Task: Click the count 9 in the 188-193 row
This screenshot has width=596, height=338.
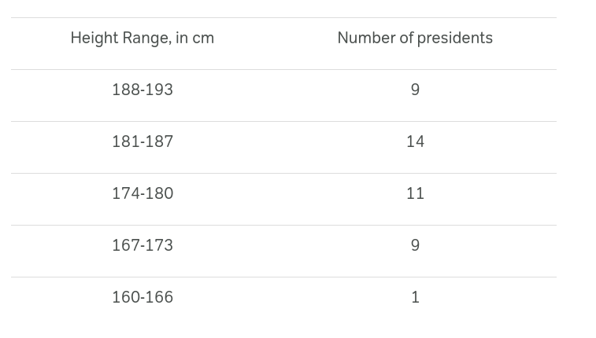Action: coord(415,90)
